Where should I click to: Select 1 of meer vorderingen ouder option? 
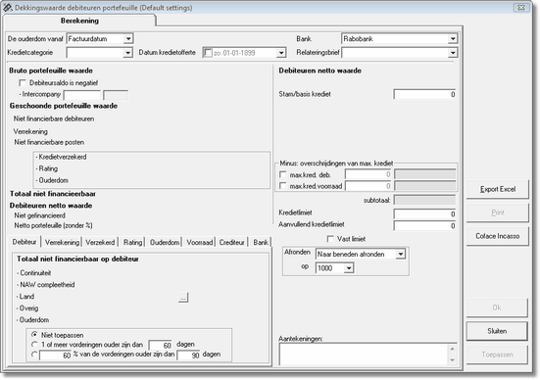tap(34, 344)
